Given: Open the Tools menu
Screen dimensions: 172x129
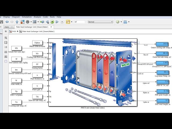Looking at the screenshot, I should (52, 17).
